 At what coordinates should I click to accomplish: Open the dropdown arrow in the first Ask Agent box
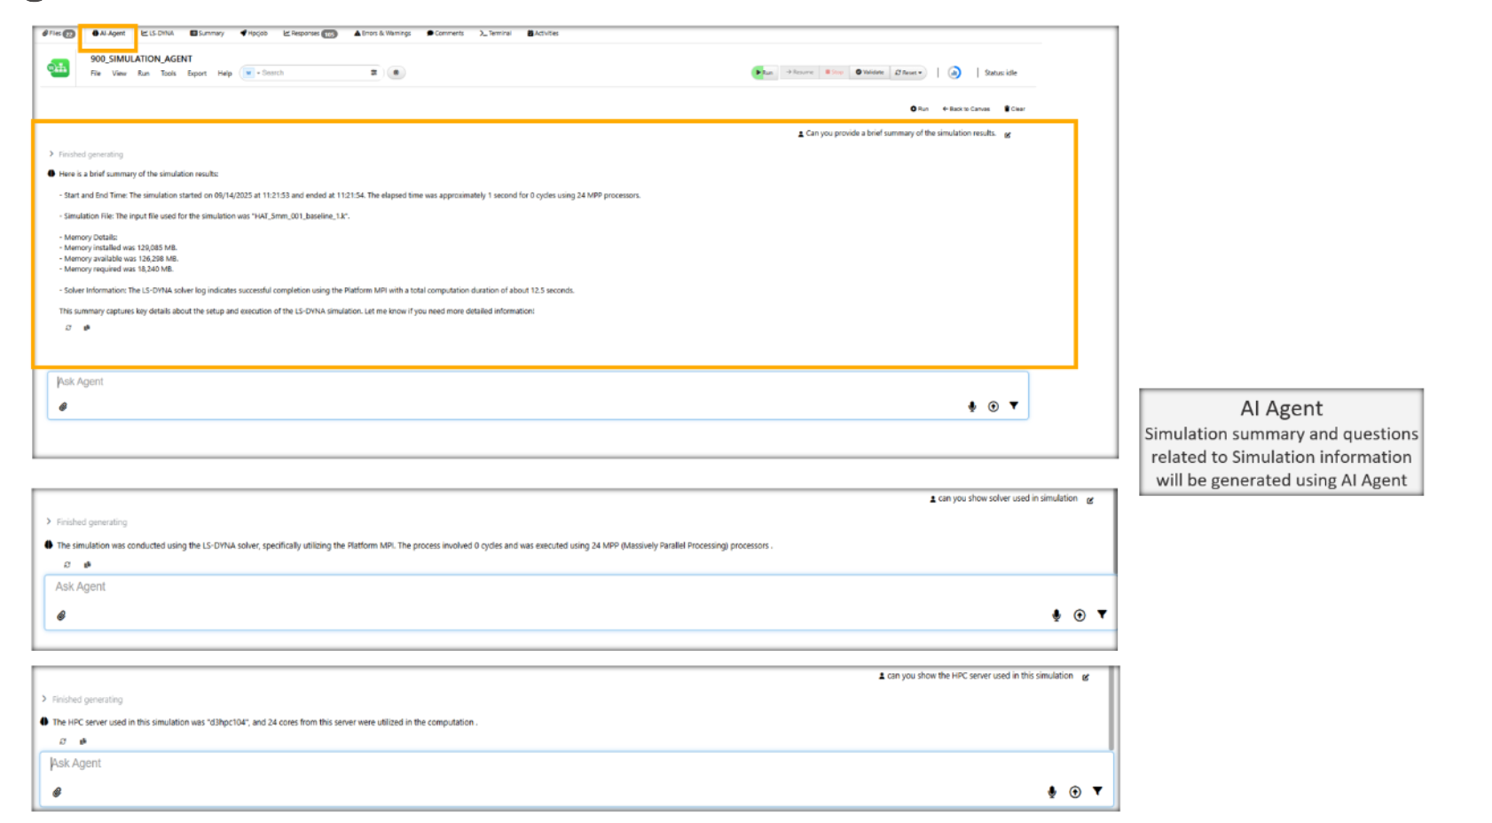[1014, 406]
